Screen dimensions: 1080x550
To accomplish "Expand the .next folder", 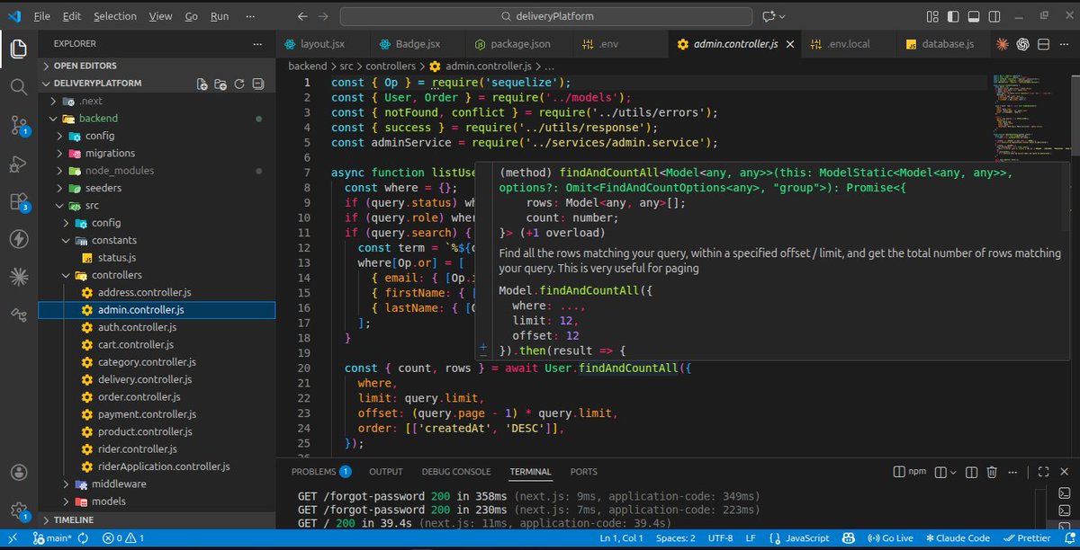I will click(157, 101).
